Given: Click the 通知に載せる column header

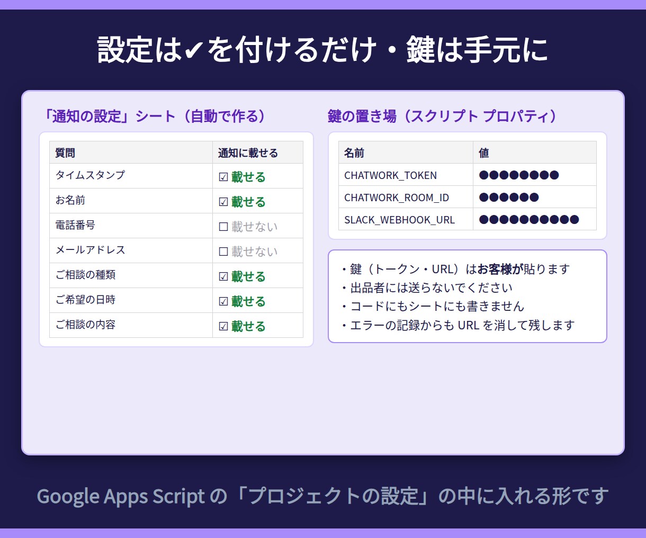Looking at the screenshot, I should point(258,153).
